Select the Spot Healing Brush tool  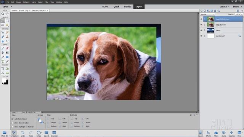point(7,32)
